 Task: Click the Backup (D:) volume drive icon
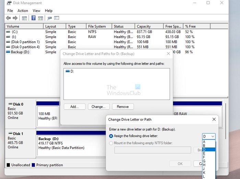coord(8,52)
